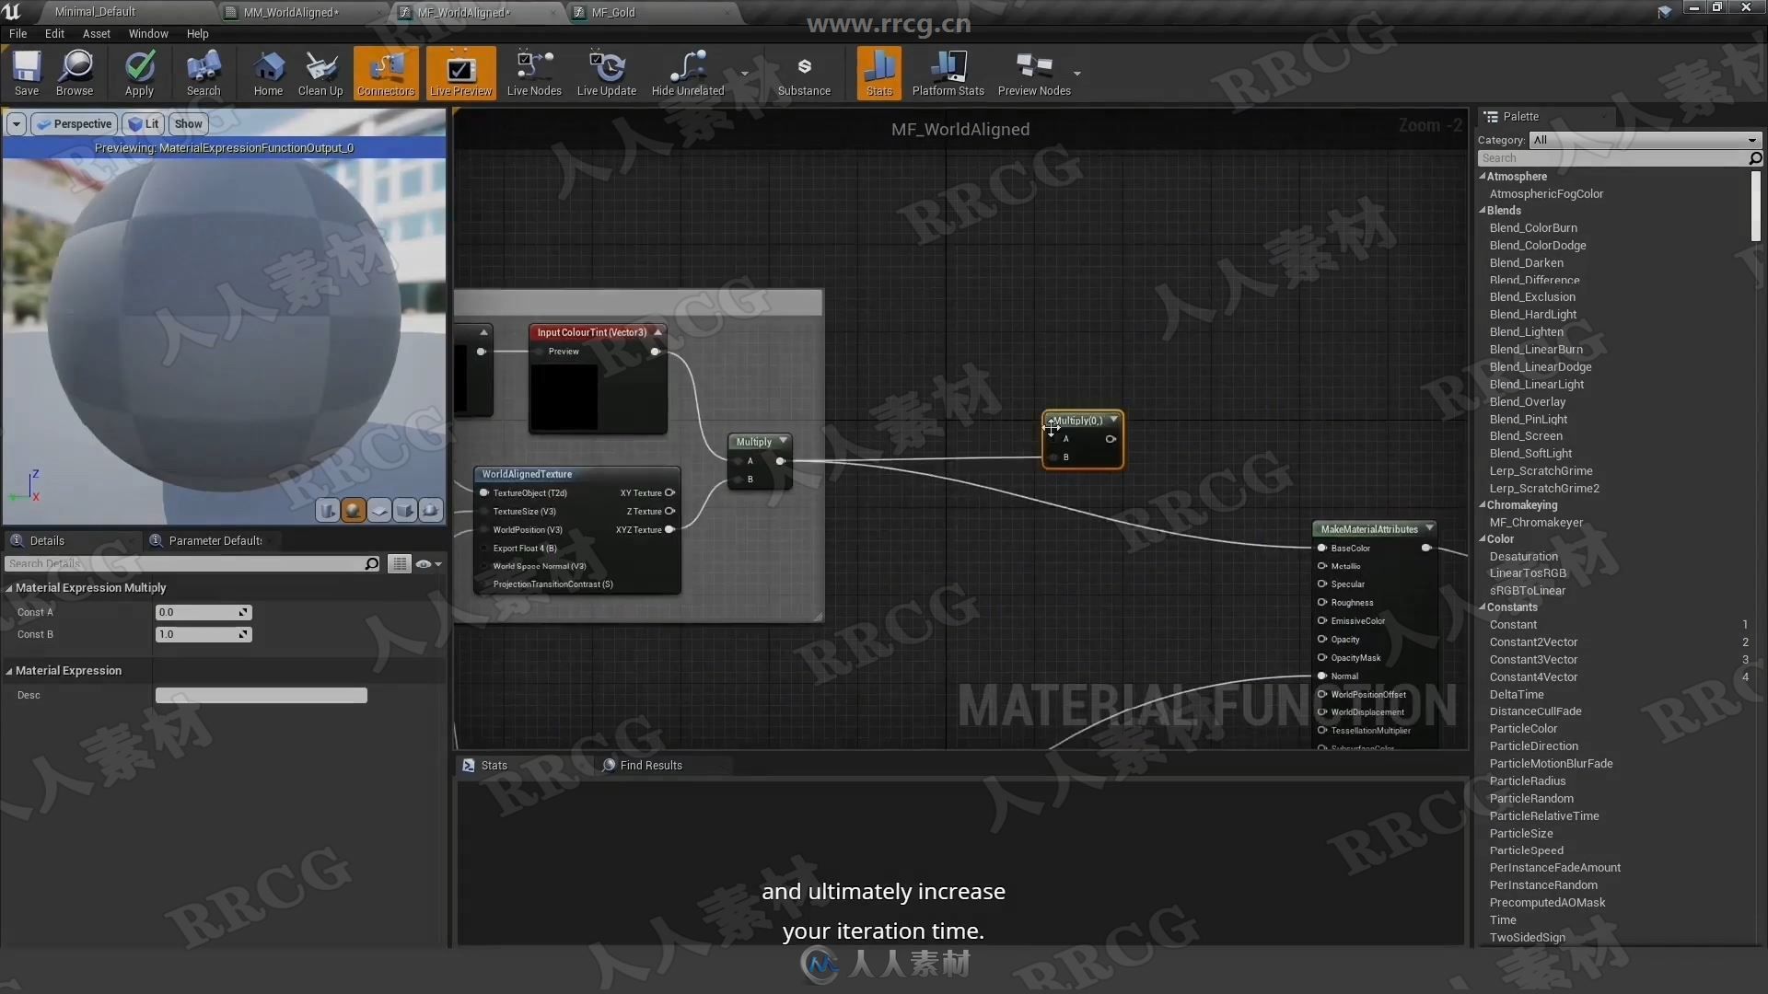This screenshot has height=994, width=1768.
Task: Select the sphere preview mesh icon
Action: pos(353,510)
